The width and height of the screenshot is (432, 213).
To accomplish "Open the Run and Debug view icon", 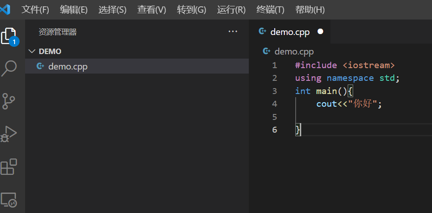I will pos(9,134).
